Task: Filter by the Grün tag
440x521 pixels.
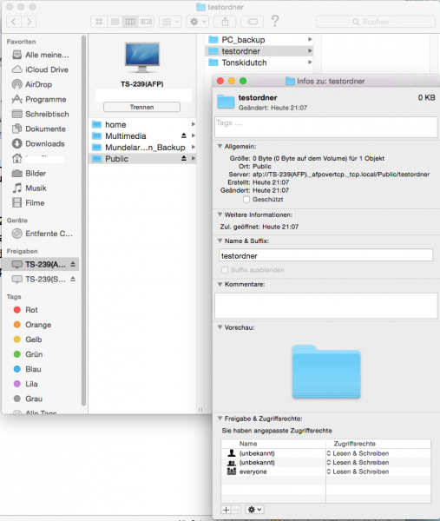Action: [28, 354]
